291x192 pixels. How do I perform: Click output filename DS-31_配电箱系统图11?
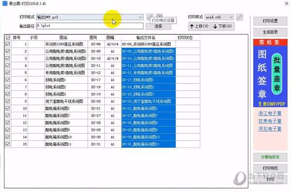tap(148, 144)
